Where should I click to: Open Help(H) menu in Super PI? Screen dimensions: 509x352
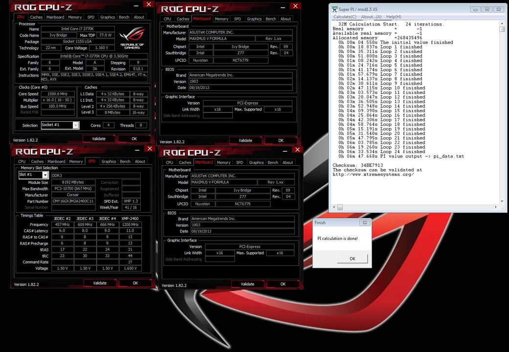coord(394,17)
